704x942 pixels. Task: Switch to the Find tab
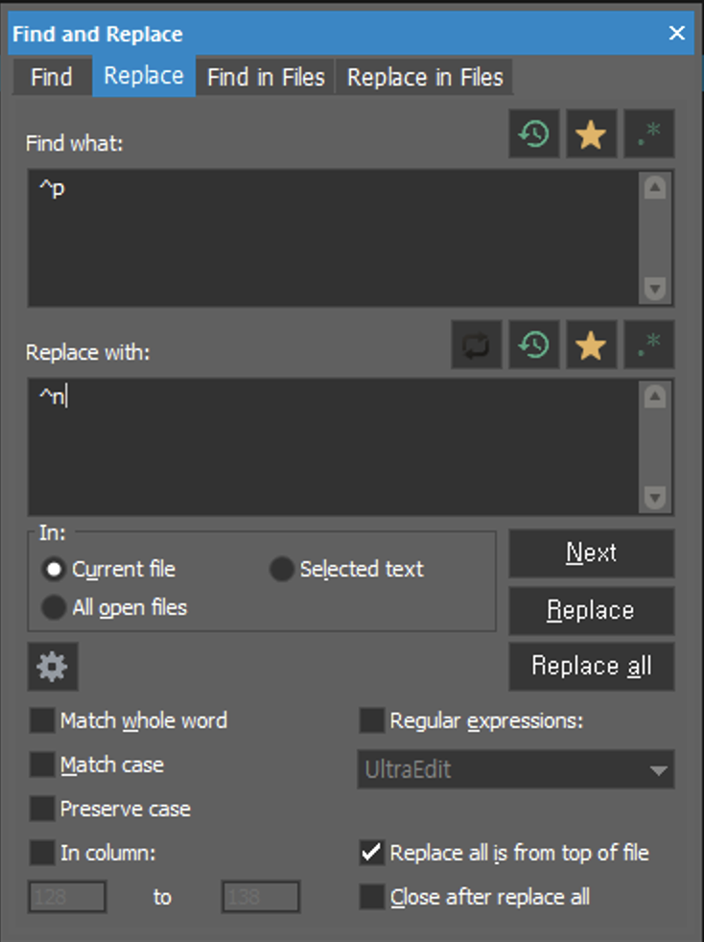(52, 78)
